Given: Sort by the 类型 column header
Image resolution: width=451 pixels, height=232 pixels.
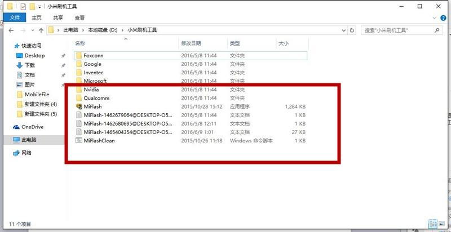Looking at the screenshot, I should point(235,43).
